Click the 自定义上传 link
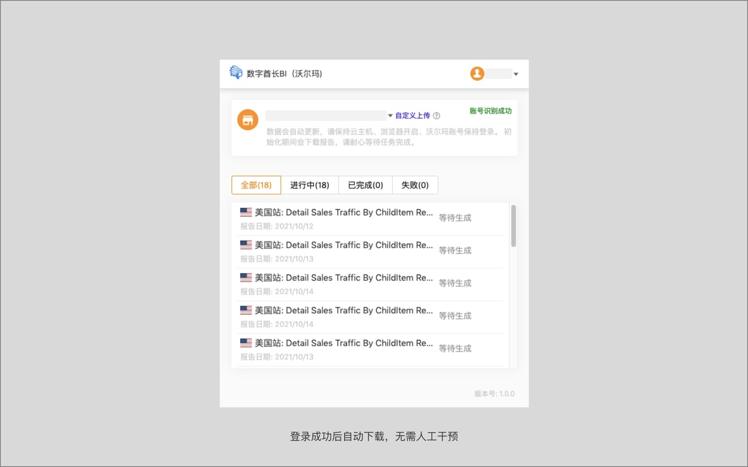The height and width of the screenshot is (467, 748). pyautogui.click(x=413, y=115)
